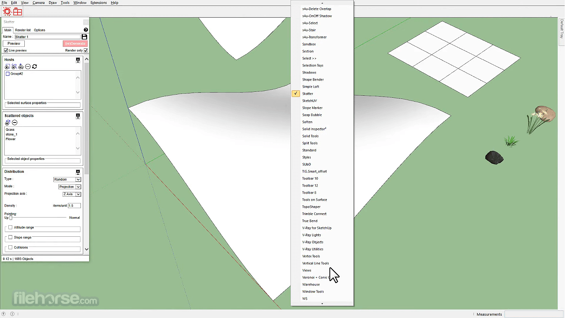Viewport: 565px width, 318px height.
Task: Switch to the Render list tab
Action: tap(23, 30)
